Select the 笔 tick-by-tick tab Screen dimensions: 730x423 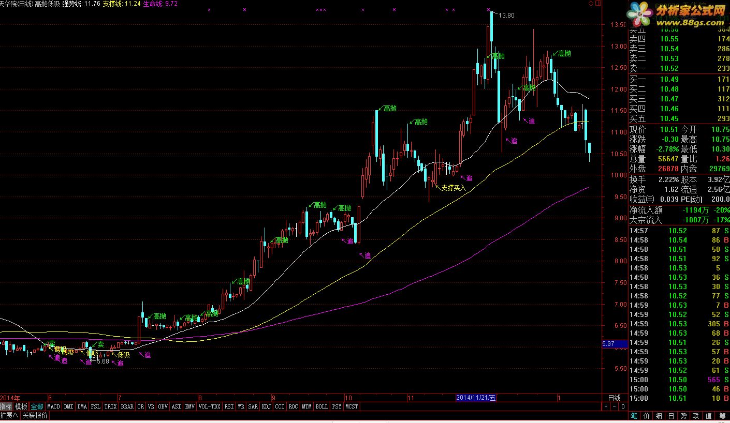(x=634, y=416)
